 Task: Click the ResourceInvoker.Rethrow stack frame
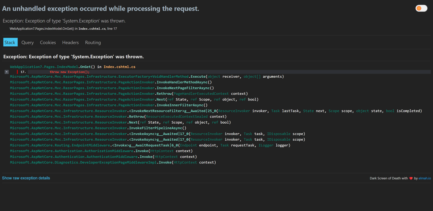(118, 117)
